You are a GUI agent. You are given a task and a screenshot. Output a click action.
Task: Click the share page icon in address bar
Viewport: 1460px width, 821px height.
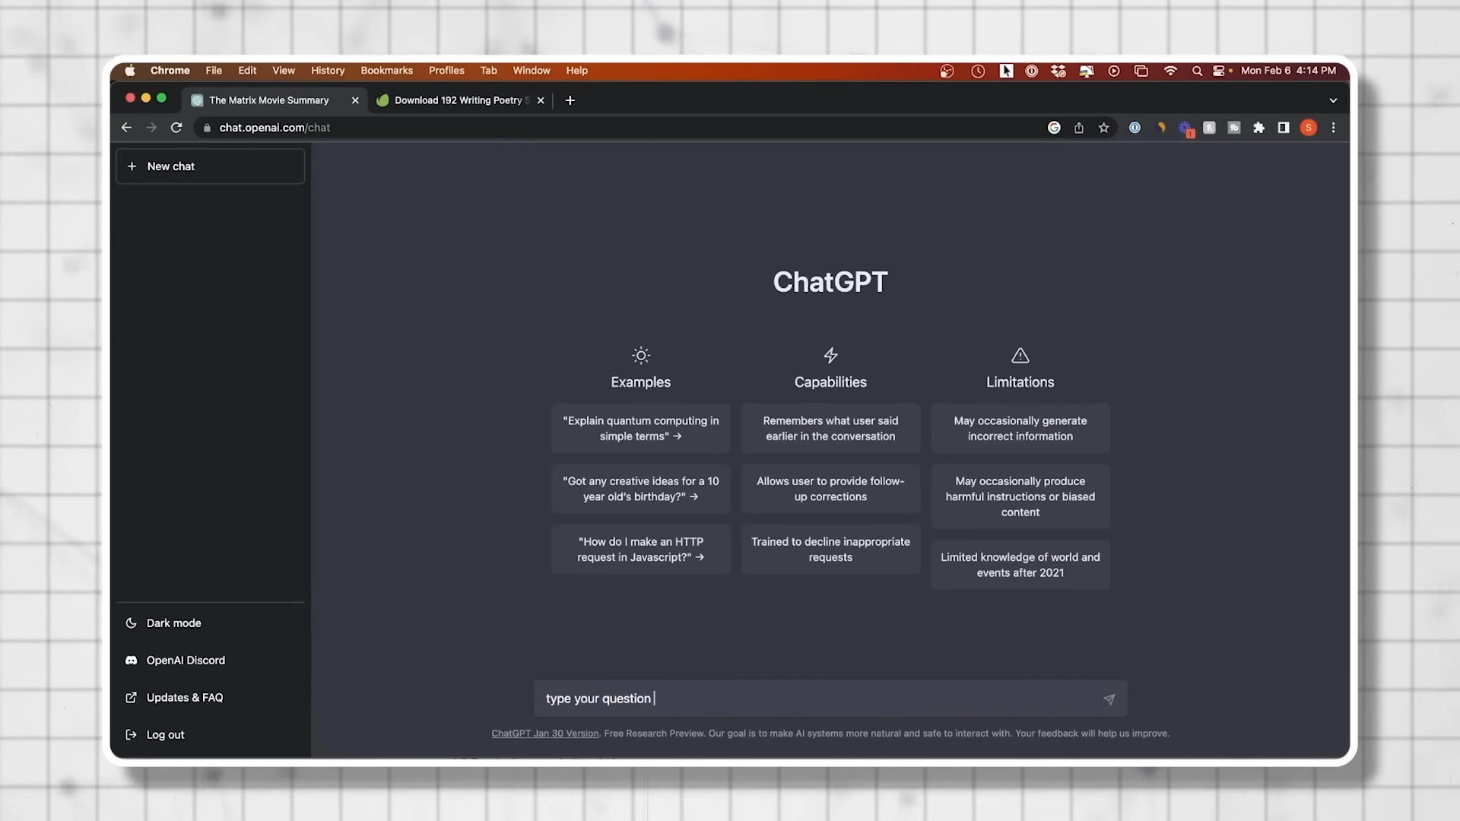[1078, 128]
